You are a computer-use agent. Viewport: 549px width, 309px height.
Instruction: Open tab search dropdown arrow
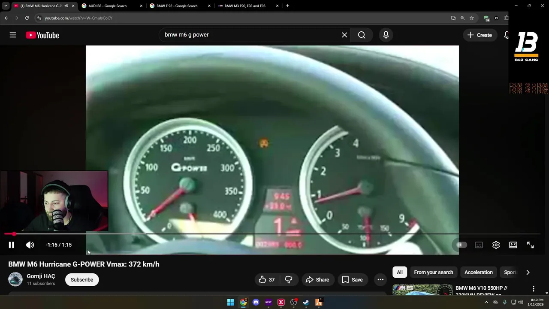coord(6,6)
